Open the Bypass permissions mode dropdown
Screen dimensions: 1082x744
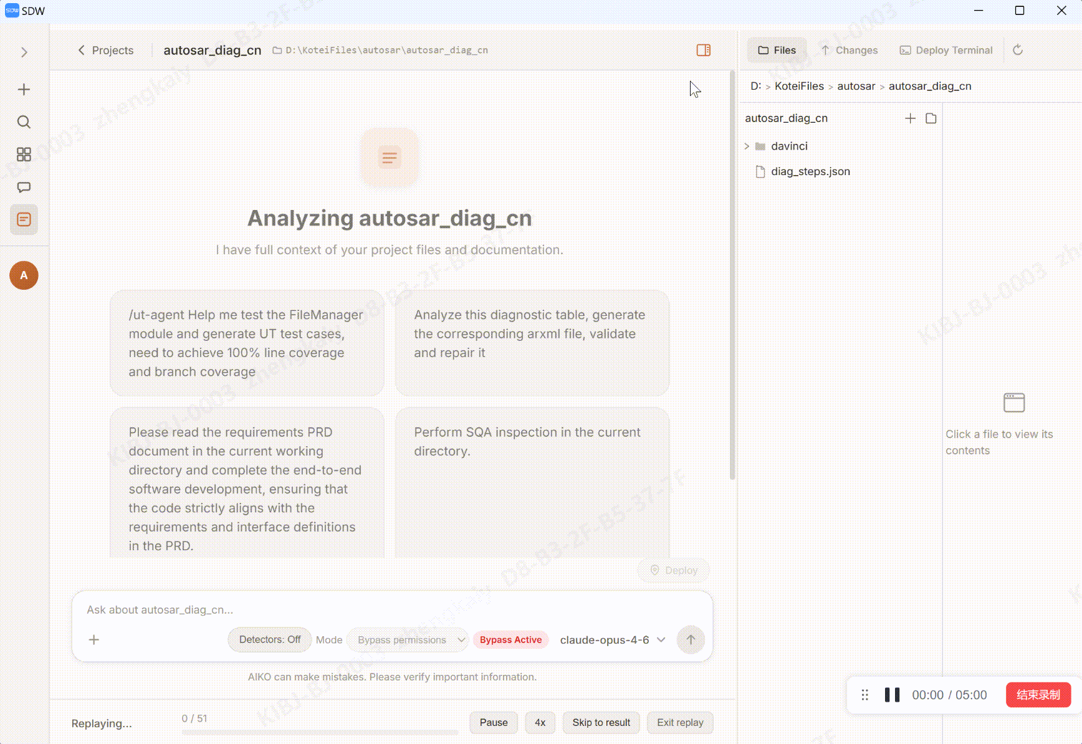tap(407, 640)
